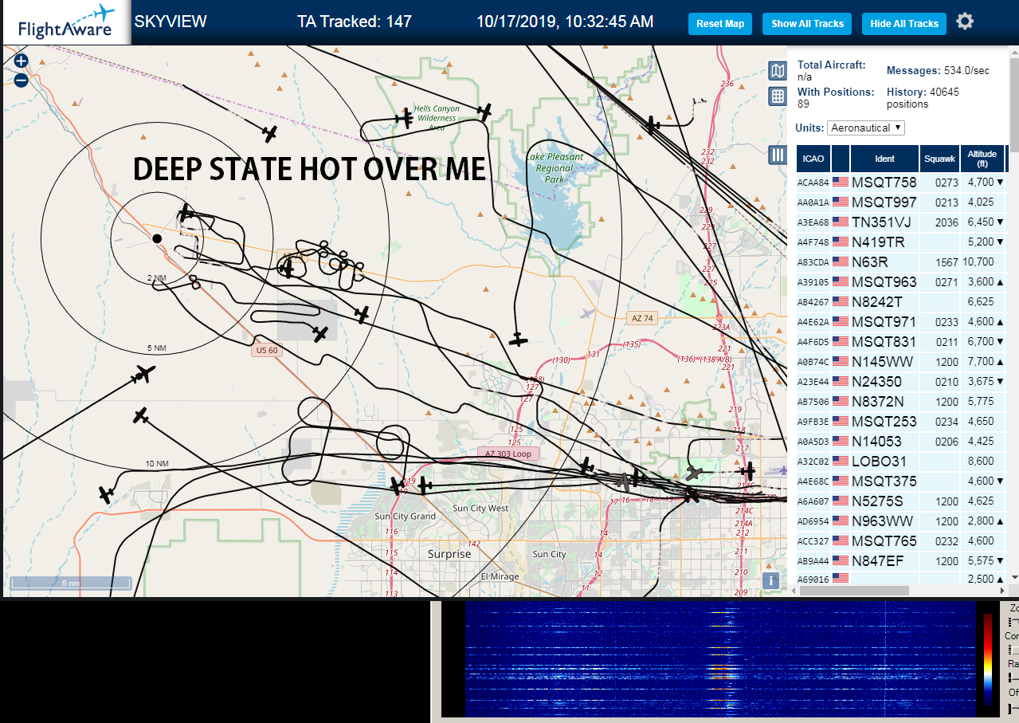Select N419TR row in aircraft table
This screenshot has height=723, width=1019.
tap(901, 242)
